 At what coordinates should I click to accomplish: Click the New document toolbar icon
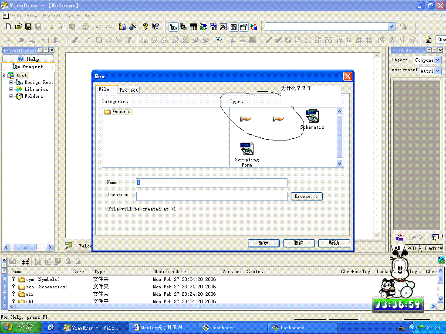pos(9,27)
